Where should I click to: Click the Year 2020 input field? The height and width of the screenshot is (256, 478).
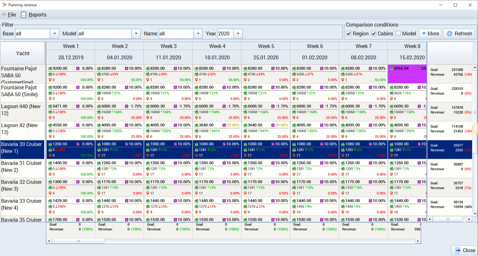(x=226, y=34)
